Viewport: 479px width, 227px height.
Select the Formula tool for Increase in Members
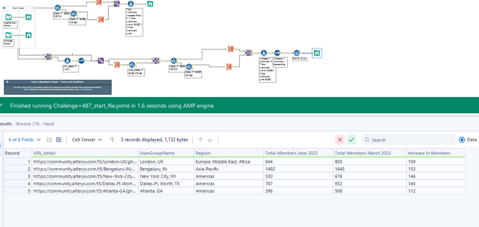[x=264, y=53]
